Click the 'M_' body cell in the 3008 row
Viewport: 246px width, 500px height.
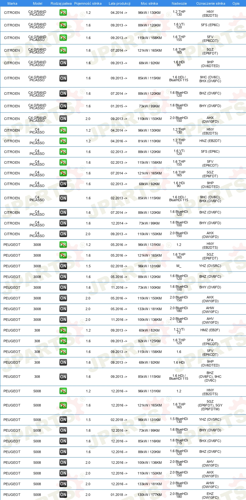(x=179, y=266)
